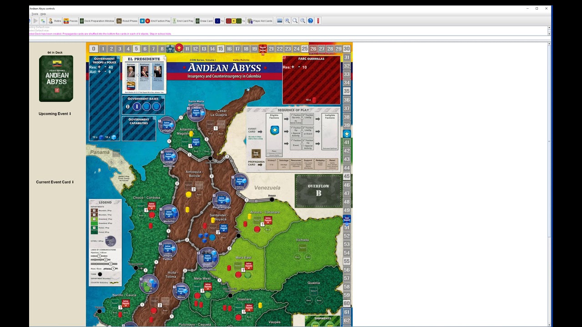
Task: Click the blue star marker on side track
Action: [346, 134]
